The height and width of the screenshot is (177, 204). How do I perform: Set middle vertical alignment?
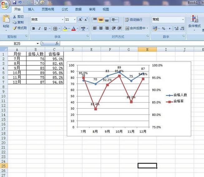click(101, 19)
